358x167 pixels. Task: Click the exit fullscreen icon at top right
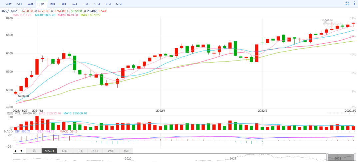tap(347, 4)
